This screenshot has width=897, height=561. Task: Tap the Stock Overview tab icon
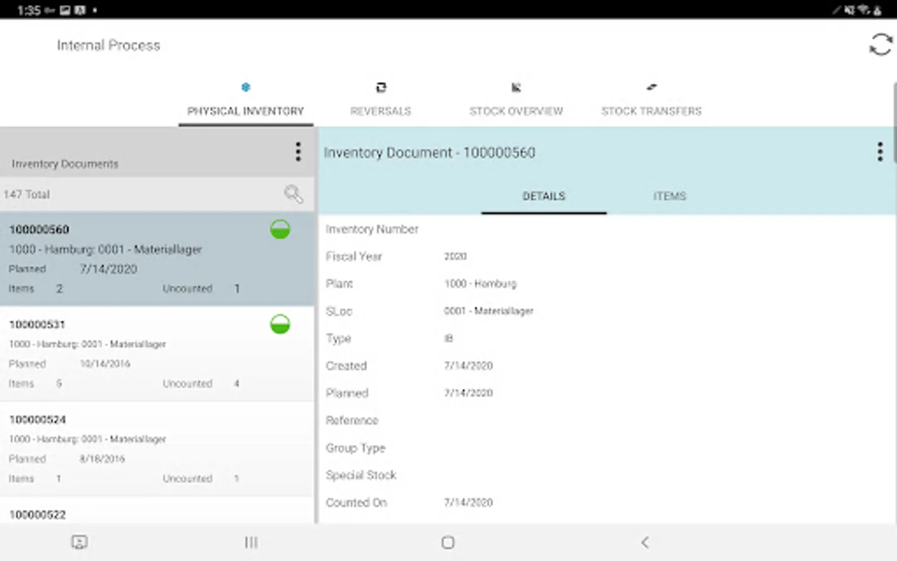[x=516, y=87]
